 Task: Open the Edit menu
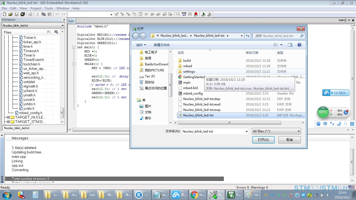[x=13, y=8]
